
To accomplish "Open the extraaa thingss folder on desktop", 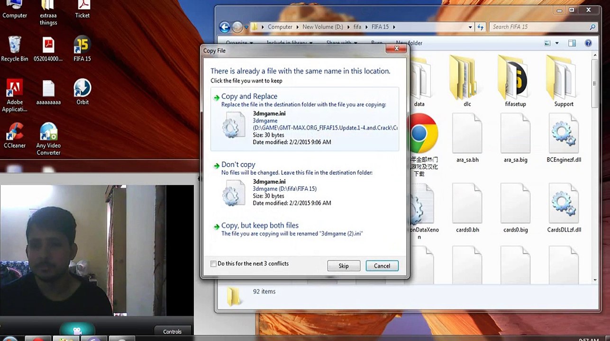I will tap(48, 13).
